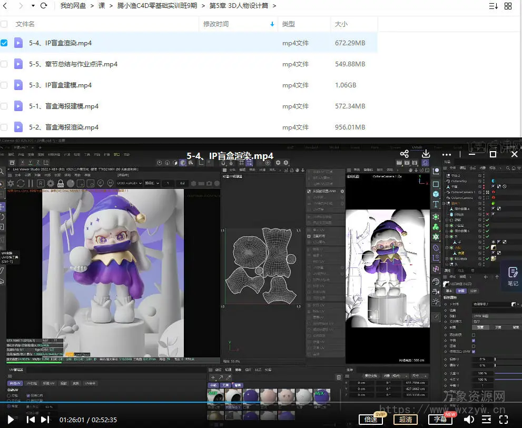Skip to the previous video
Image resolution: width=522 pixels, height=428 pixels.
[31, 420]
